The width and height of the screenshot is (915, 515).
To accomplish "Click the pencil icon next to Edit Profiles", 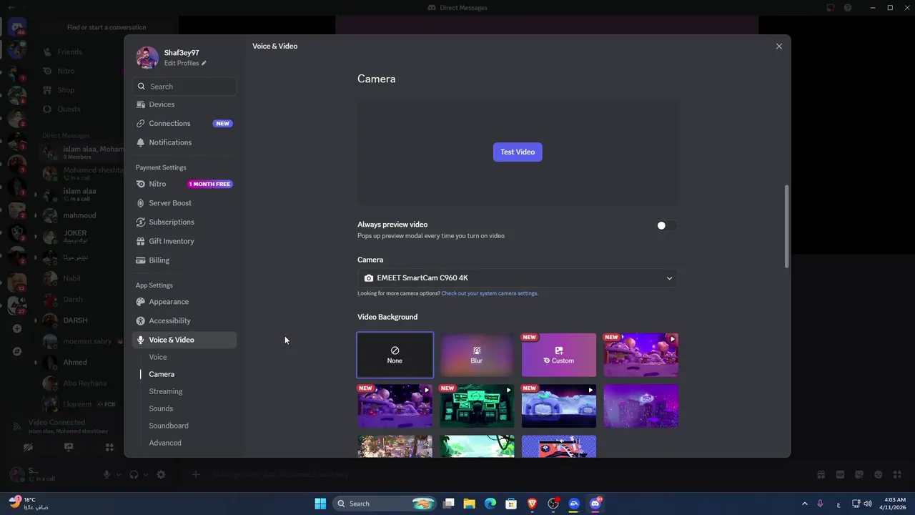I will pyautogui.click(x=204, y=63).
